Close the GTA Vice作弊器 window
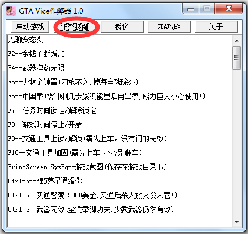 click(x=229, y=9)
